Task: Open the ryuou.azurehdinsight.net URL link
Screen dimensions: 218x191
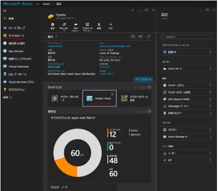Action: [x=115, y=46]
